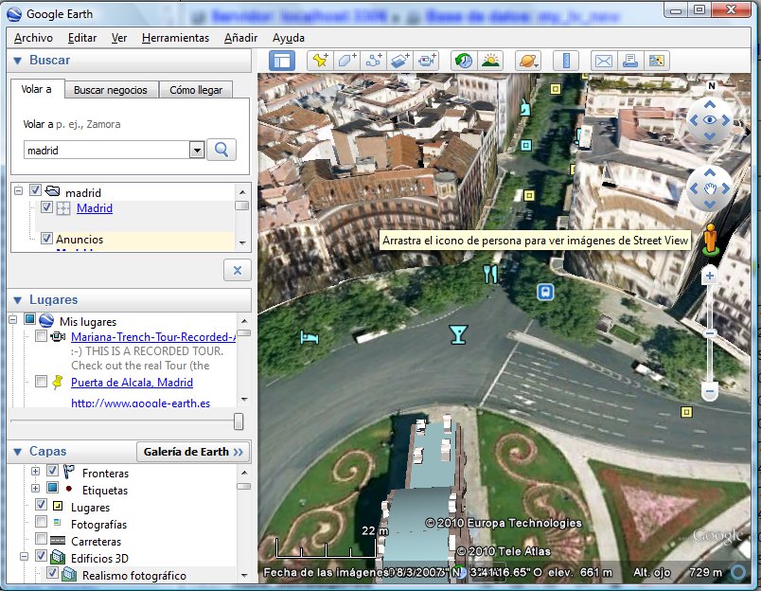Screen dimensions: 761x591
Task: Check the Puerta de Alcala checkbox
Action: coord(42,381)
